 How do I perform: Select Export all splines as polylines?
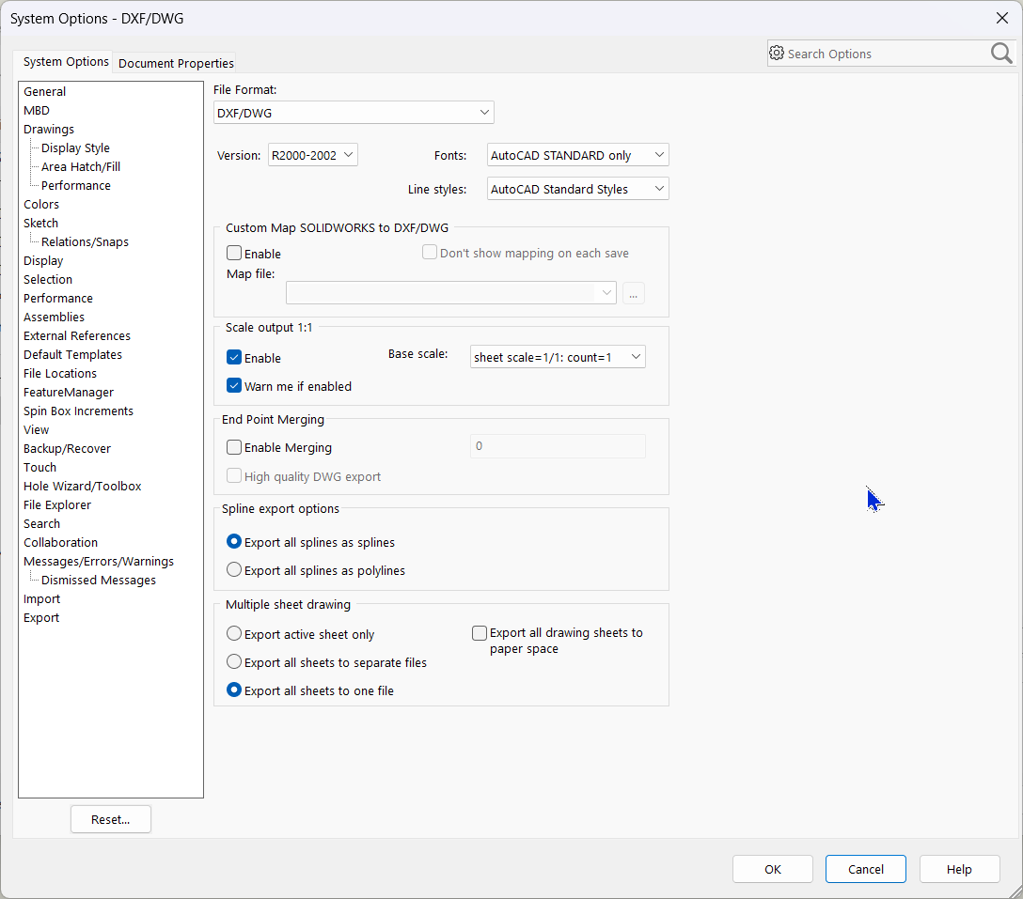[x=233, y=569]
